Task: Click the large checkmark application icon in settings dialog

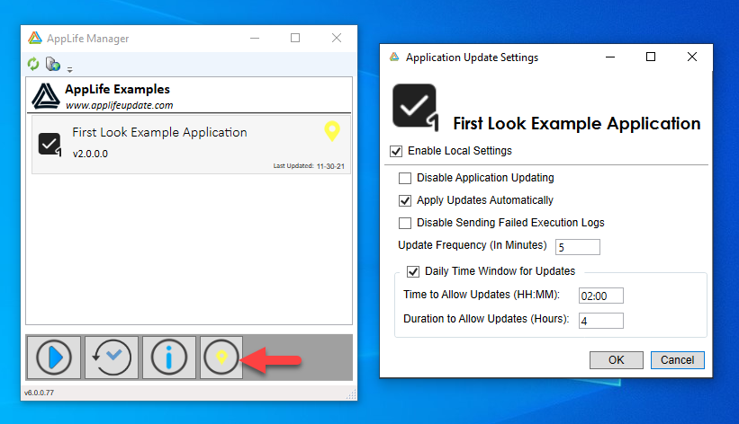Action: (416, 107)
